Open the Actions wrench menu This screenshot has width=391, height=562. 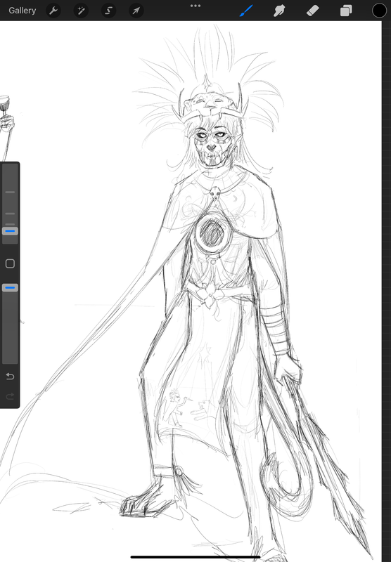point(53,11)
